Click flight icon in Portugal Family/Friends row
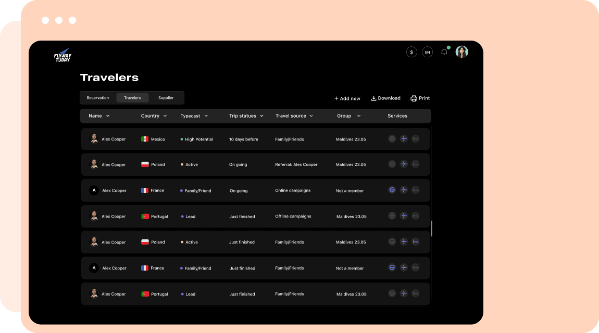The height and width of the screenshot is (333, 599). pos(404,293)
